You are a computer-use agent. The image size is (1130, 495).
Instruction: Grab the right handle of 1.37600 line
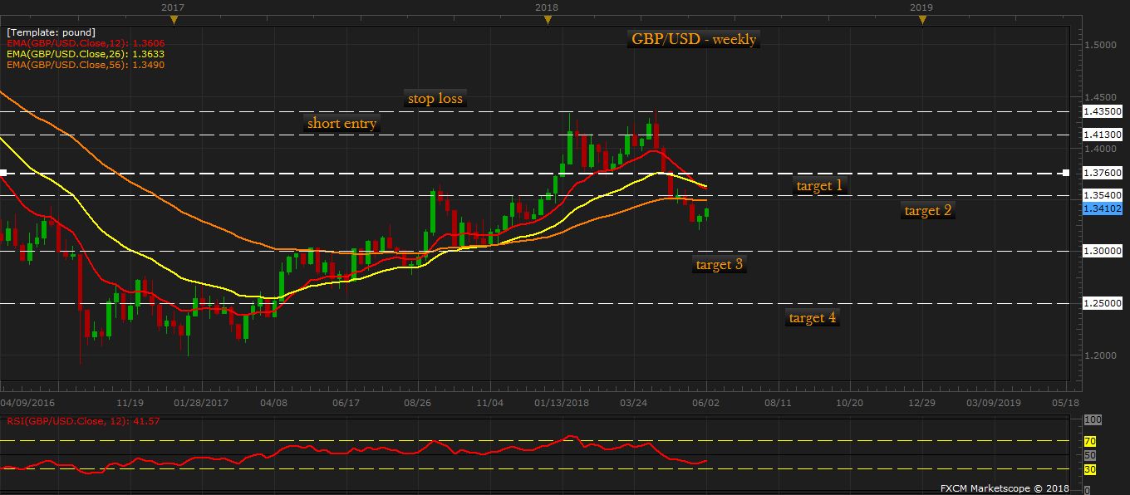(1066, 173)
